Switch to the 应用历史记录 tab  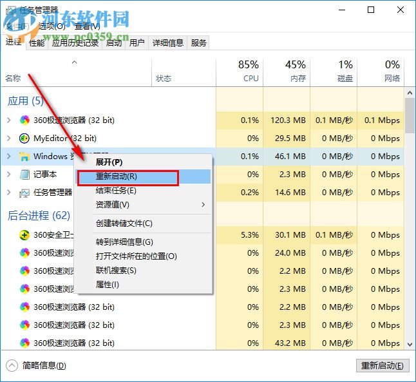pyautogui.click(x=75, y=43)
